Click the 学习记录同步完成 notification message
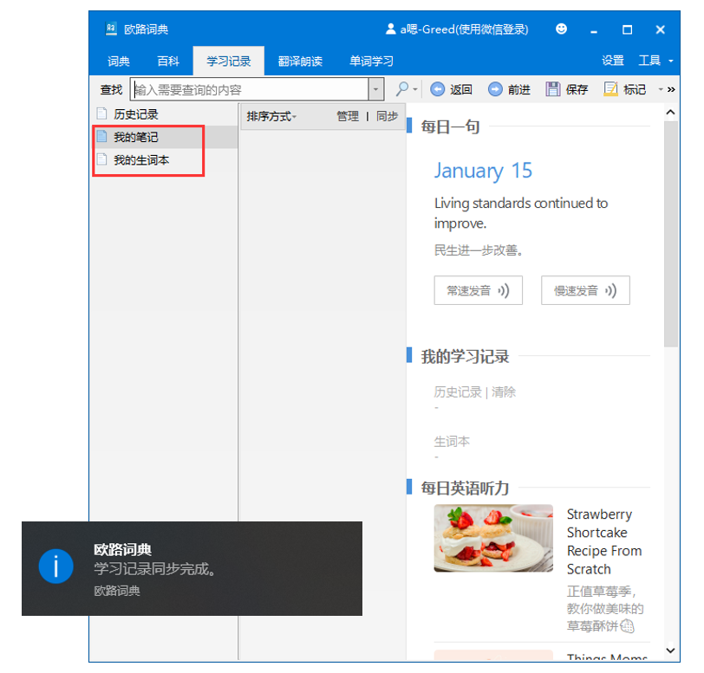This screenshot has width=704, height=673. click(155, 569)
